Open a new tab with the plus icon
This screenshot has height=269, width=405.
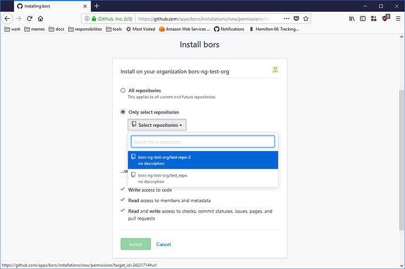96,6
